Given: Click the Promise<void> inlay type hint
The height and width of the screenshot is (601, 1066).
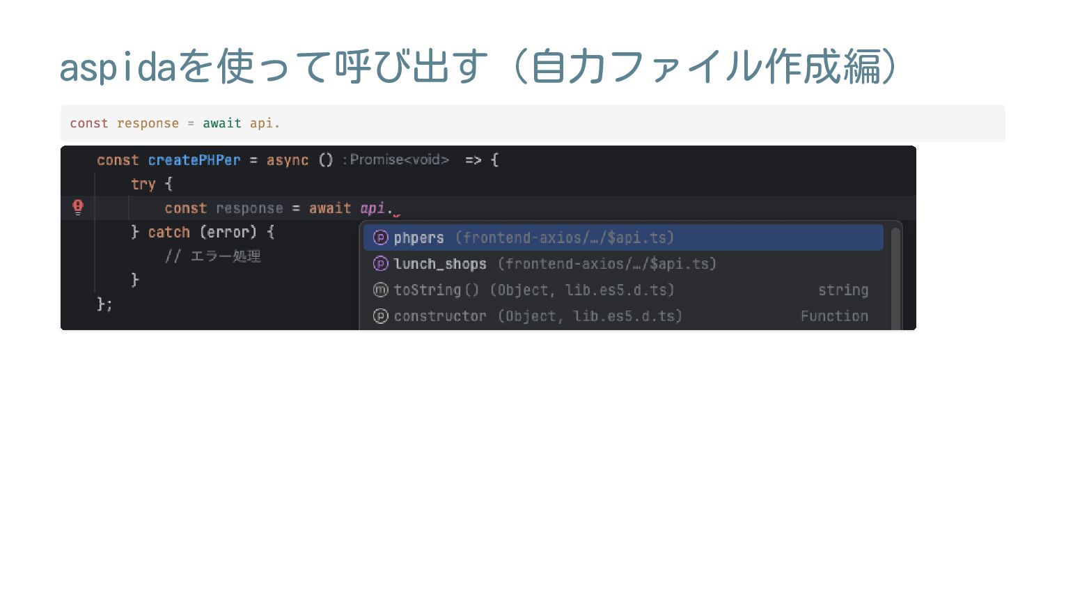Looking at the screenshot, I should 395,159.
